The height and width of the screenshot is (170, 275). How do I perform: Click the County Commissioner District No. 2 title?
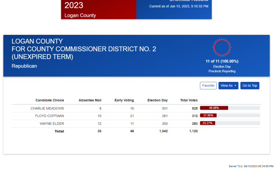[x=84, y=49]
